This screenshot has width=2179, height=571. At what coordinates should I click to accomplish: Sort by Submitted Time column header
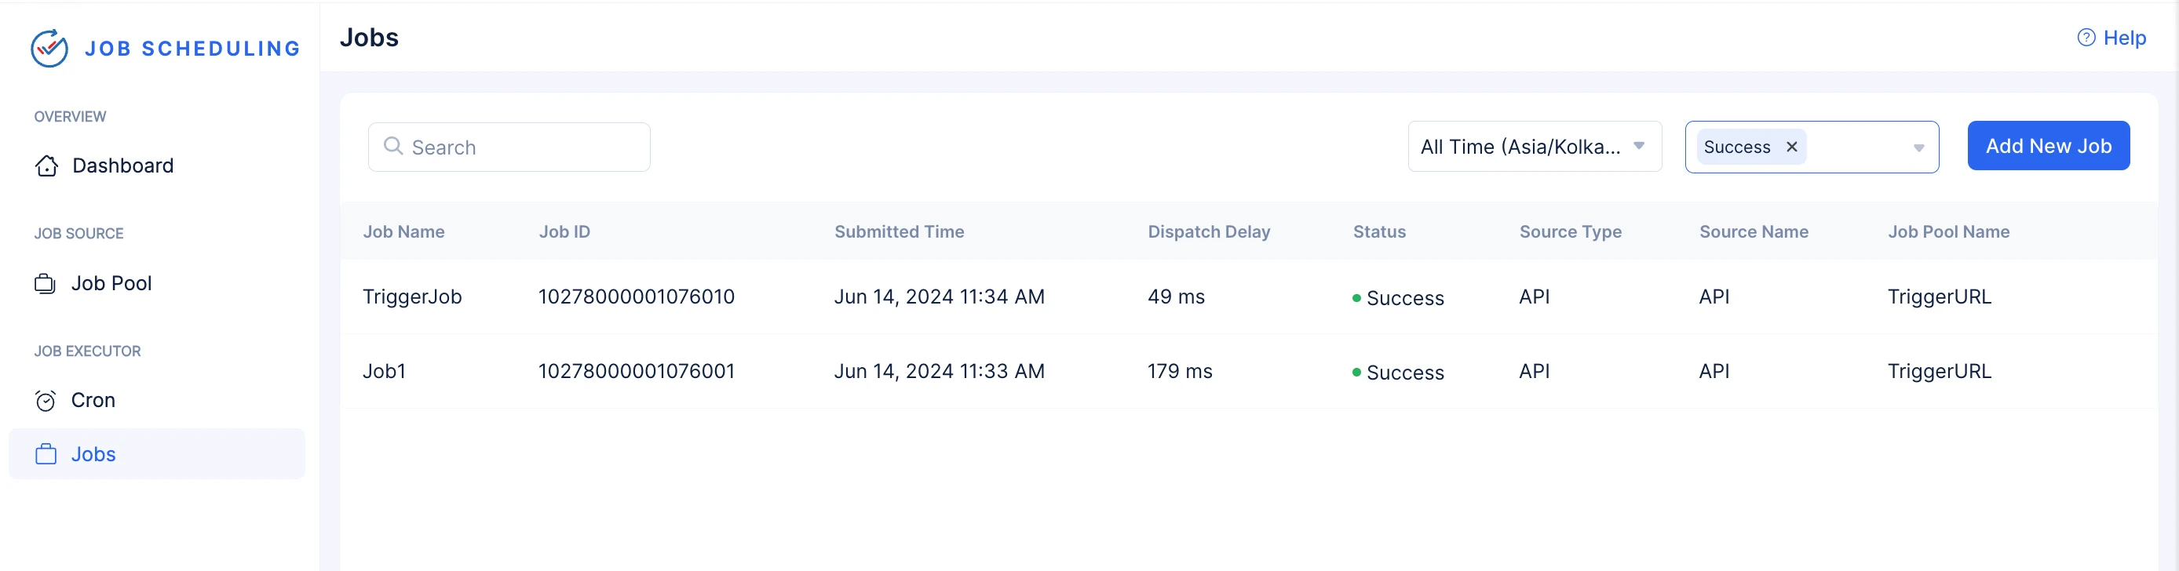pyautogui.click(x=898, y=231)
